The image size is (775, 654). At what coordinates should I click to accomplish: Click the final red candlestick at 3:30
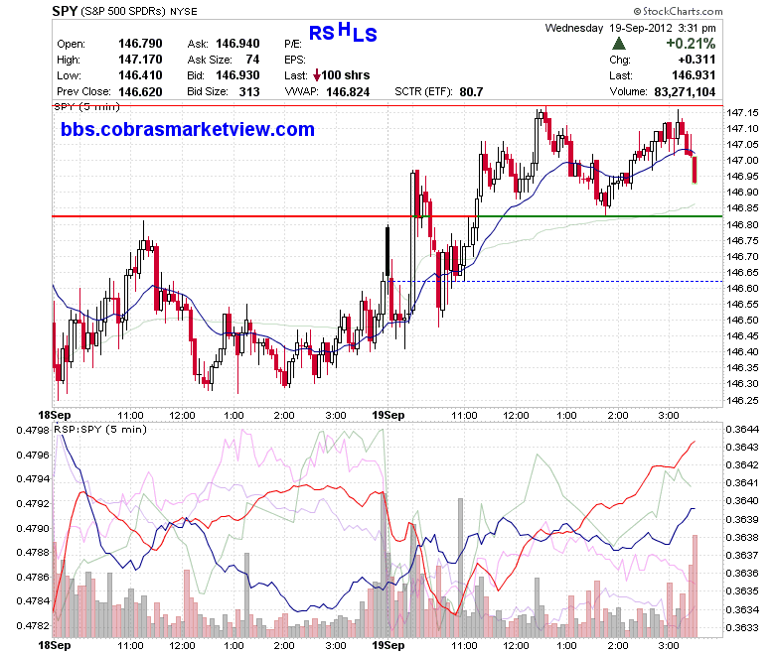[x=695, y=170]
